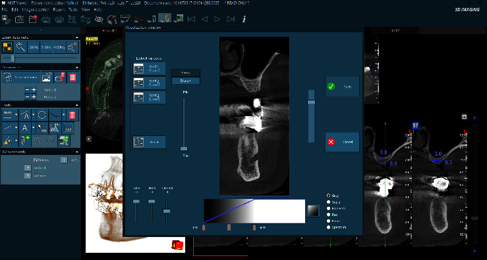Toggle the Volume checkbox

(36, 160)
